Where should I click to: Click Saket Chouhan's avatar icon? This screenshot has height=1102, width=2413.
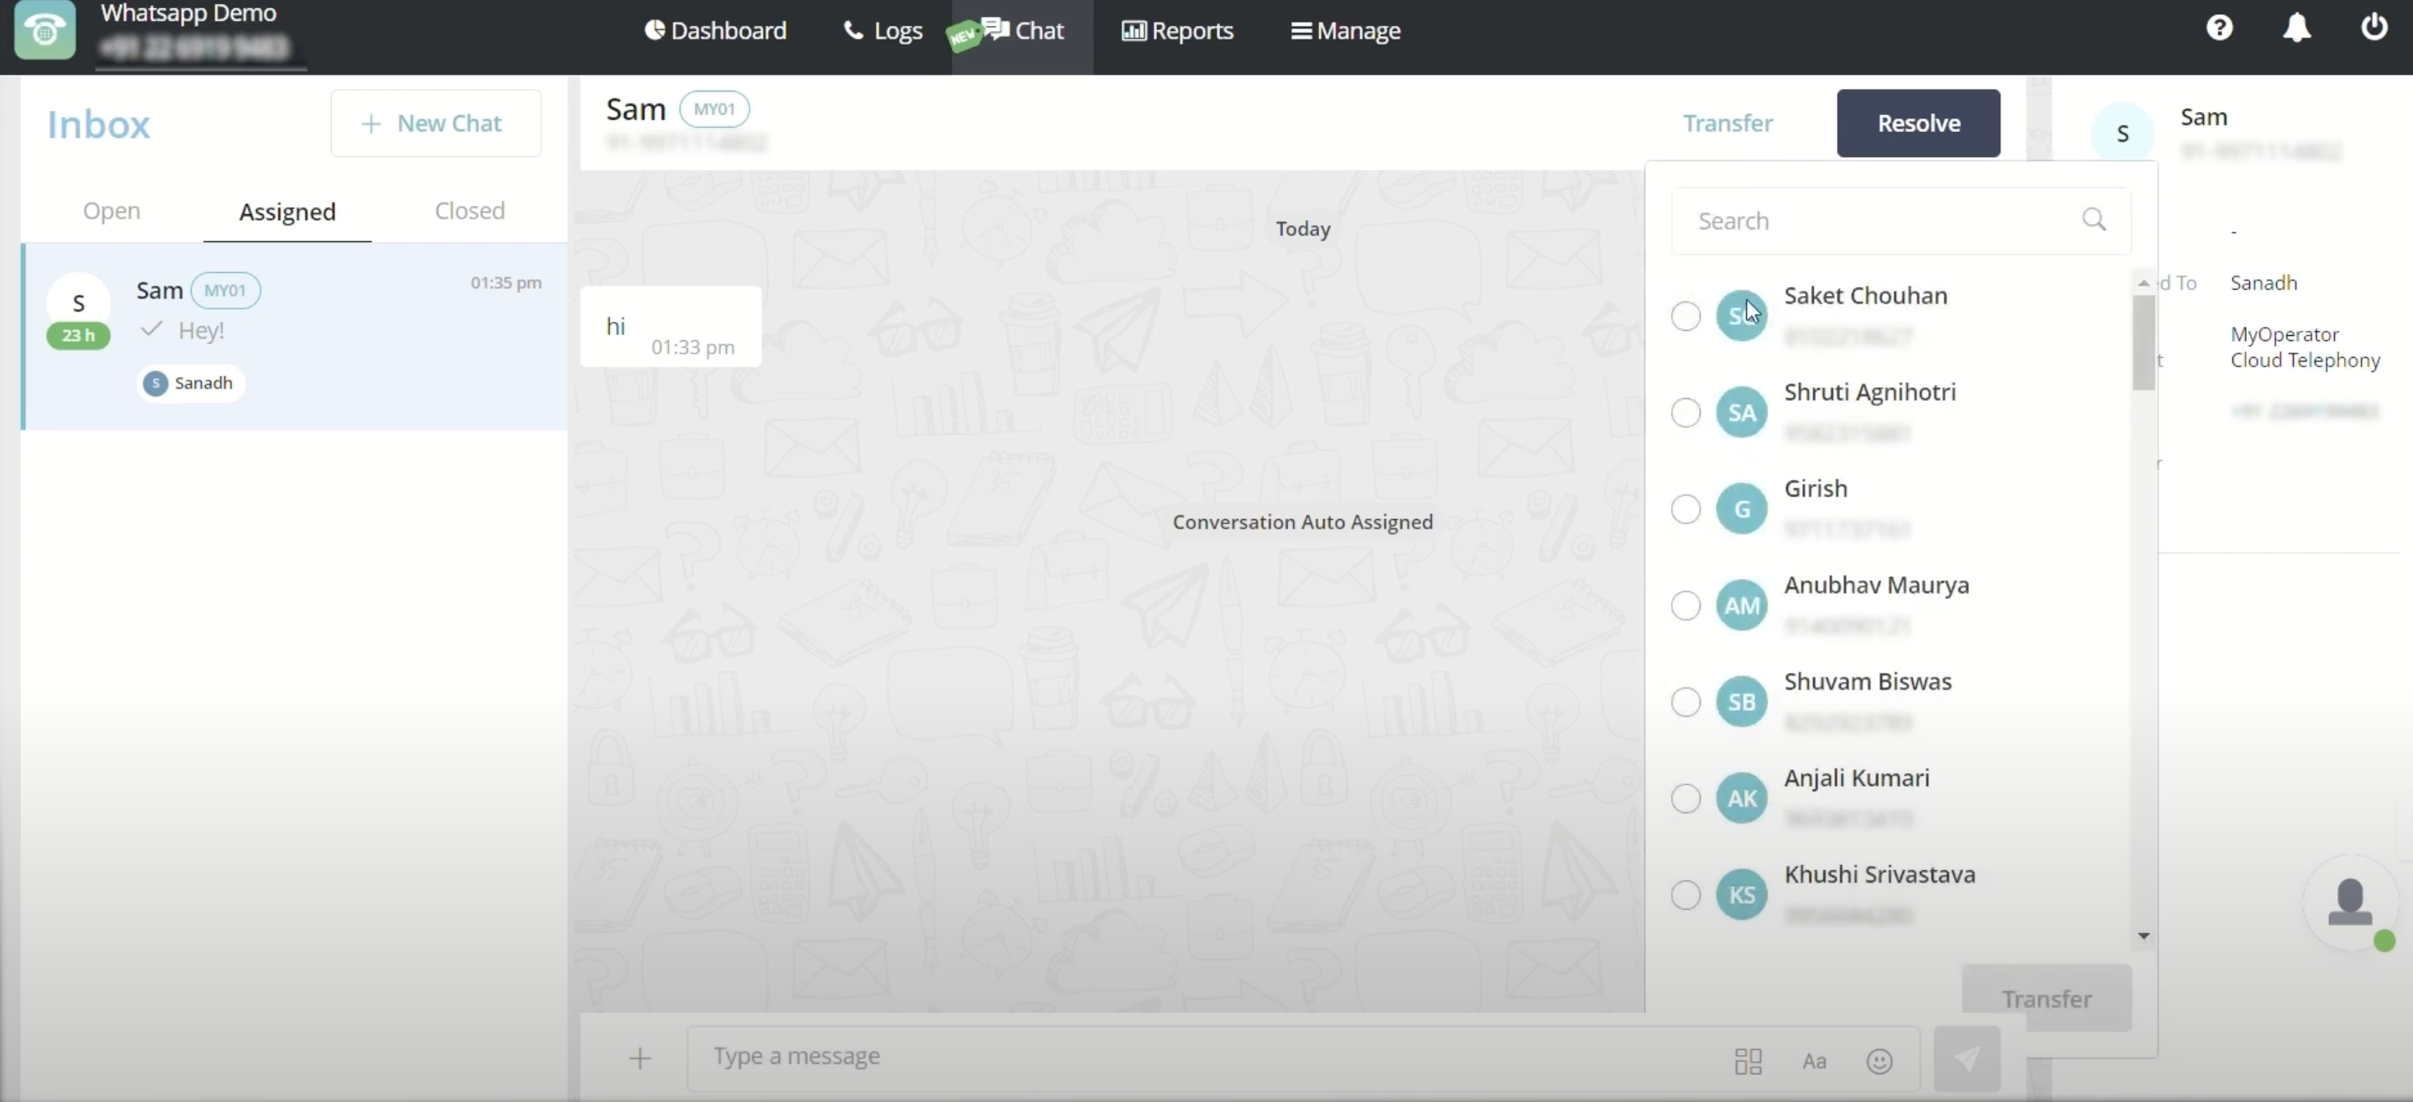(x=1742, y=316)
